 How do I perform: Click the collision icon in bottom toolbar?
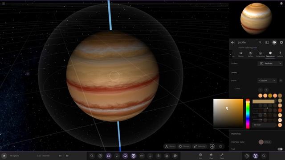[x=142, y=156]
